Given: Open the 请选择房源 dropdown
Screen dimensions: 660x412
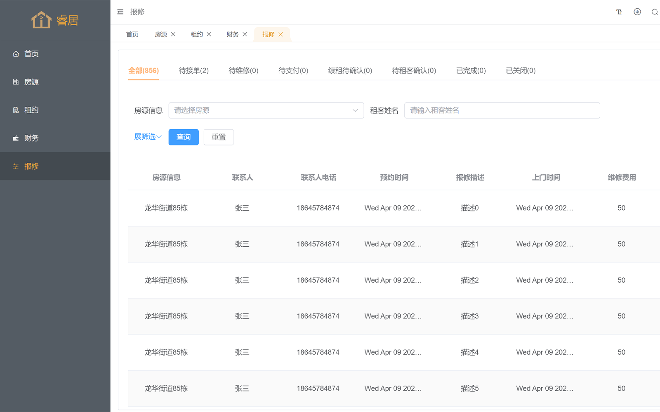Looking at the screenshot, I should [266, 110].
